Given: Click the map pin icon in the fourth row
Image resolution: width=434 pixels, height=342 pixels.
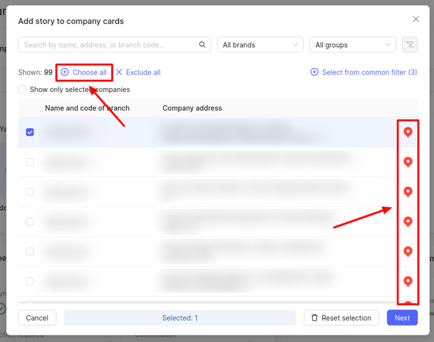Looking at the screenshot, I should click(407, 222).
